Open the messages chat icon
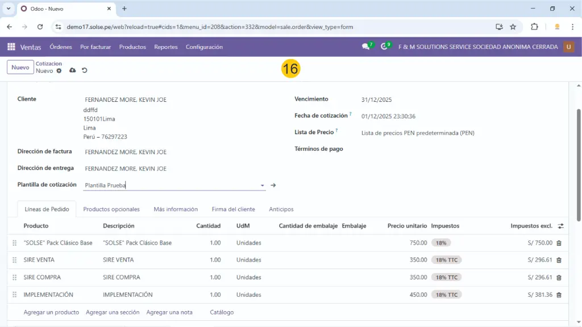The width and height of the screenshot is (582, 327). (x=366, y=47)
